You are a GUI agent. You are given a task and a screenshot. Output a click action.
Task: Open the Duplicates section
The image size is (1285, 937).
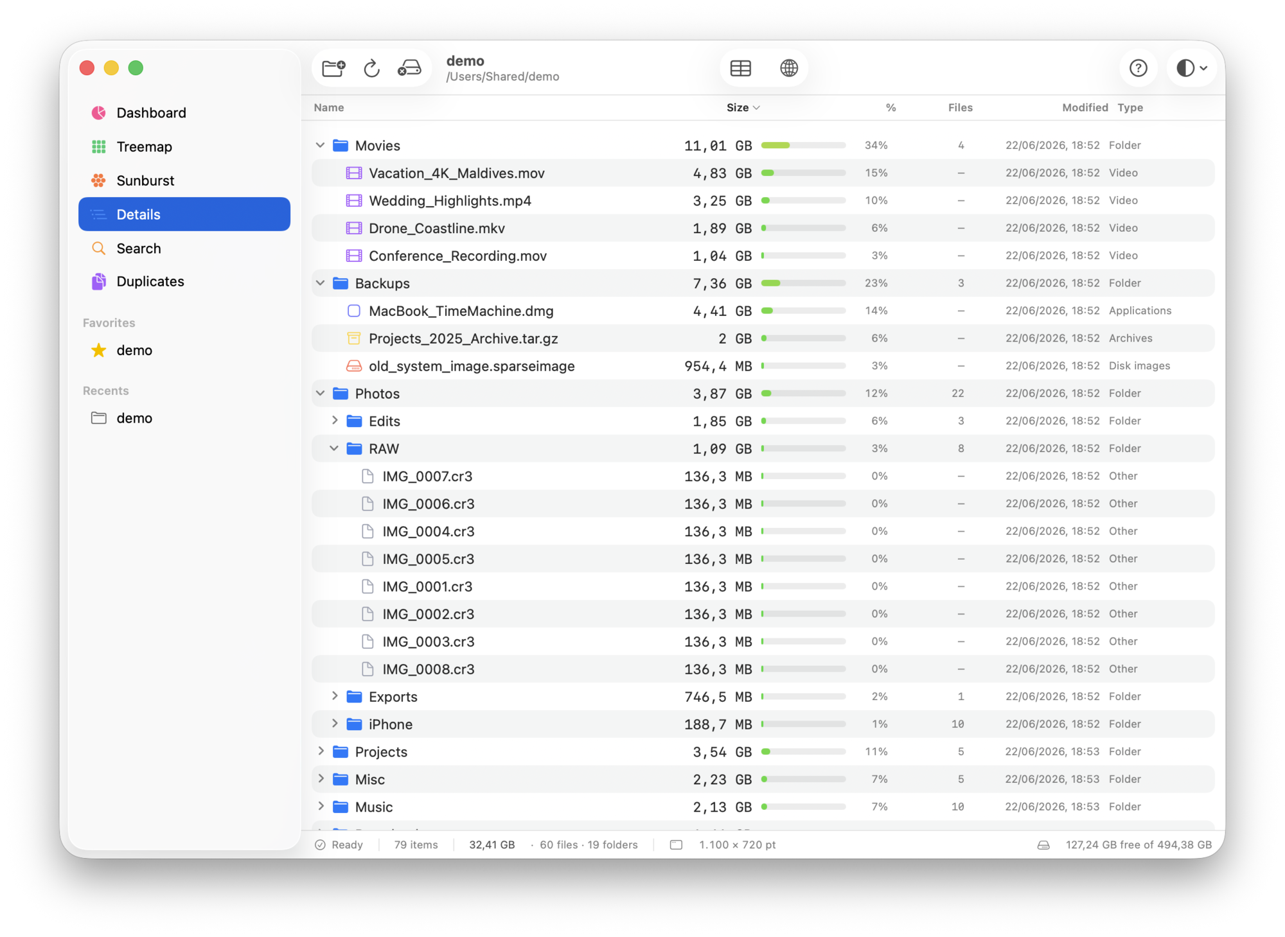(x=184, y=281)
